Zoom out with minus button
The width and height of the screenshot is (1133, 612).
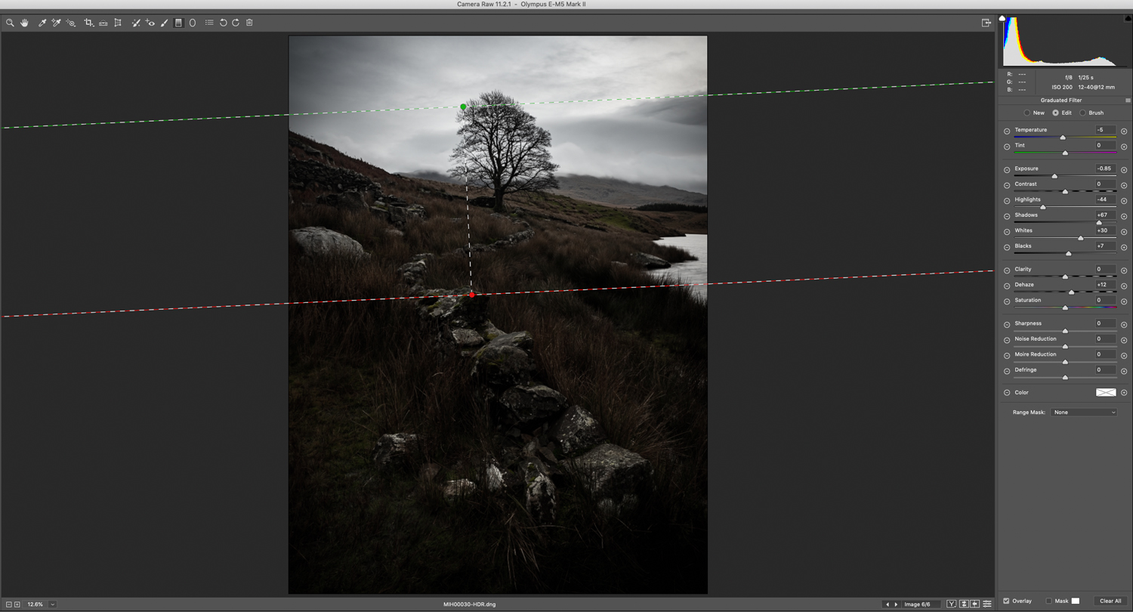click(x=9, y=604)
